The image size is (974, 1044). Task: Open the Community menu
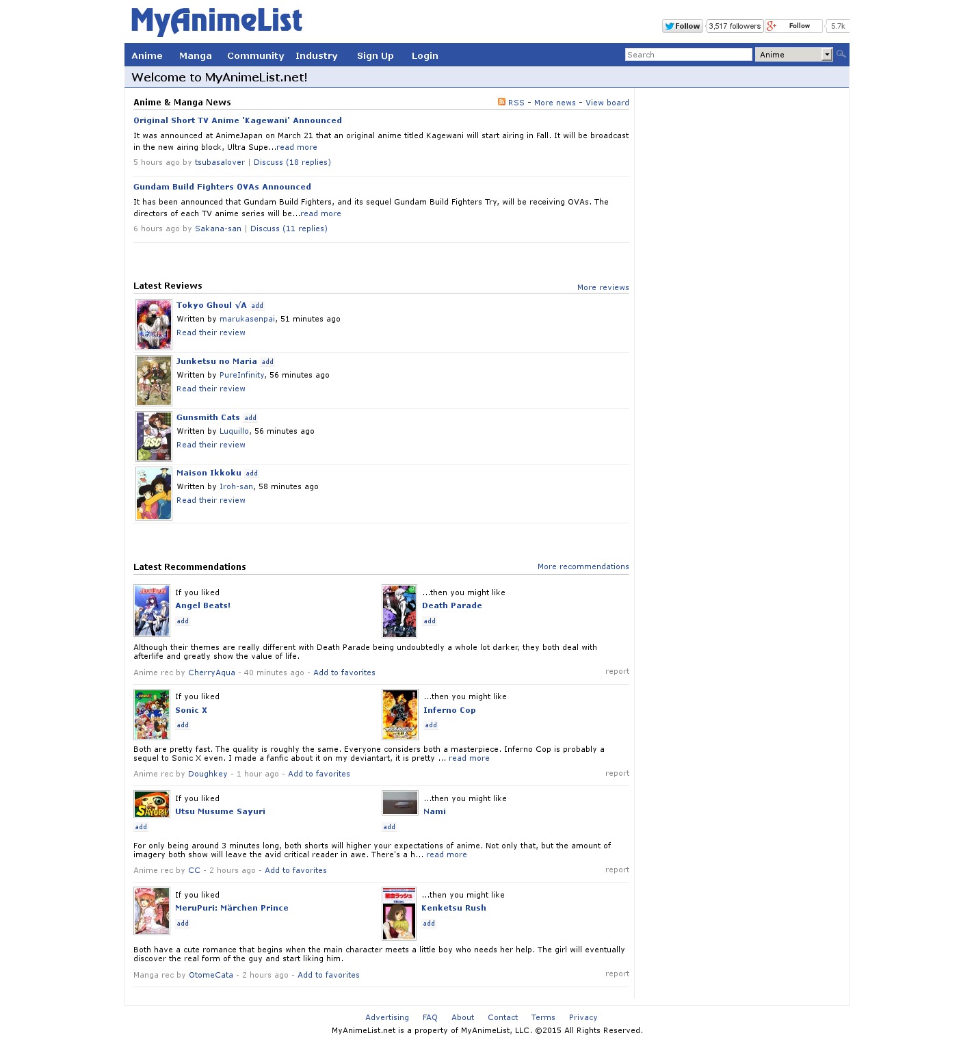(255, 55)
